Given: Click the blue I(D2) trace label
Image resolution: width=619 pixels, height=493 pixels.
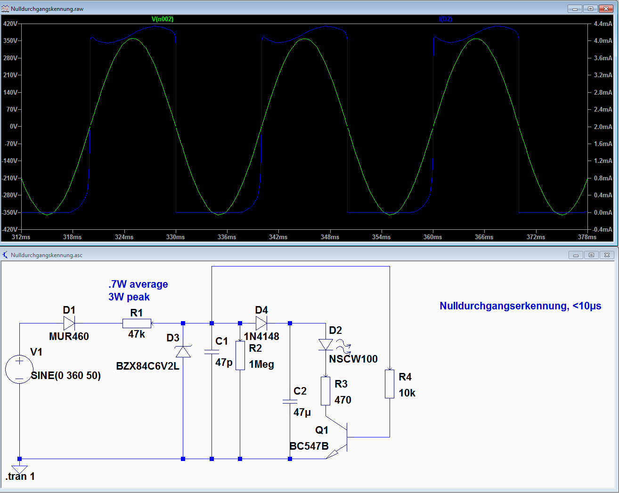Looking at the screenshot, I should 445,19.
